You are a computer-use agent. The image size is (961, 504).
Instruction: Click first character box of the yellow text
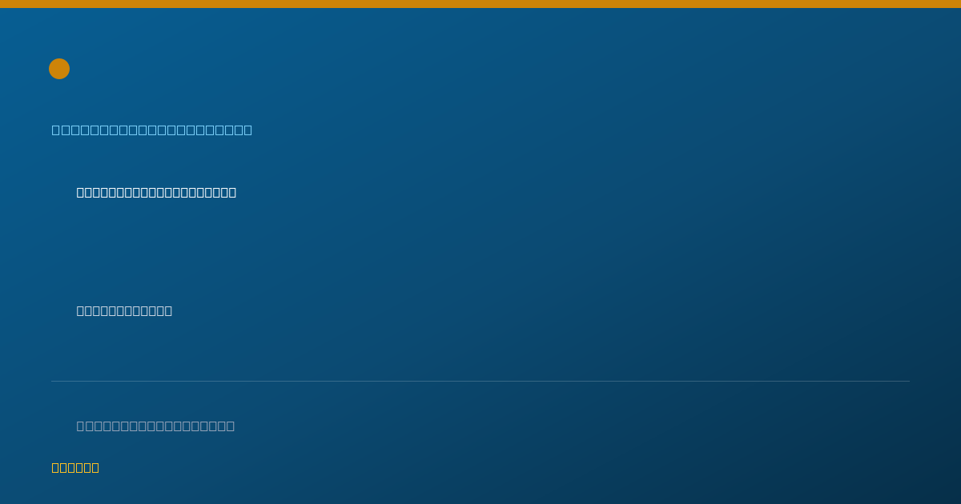tap(55, 467)
